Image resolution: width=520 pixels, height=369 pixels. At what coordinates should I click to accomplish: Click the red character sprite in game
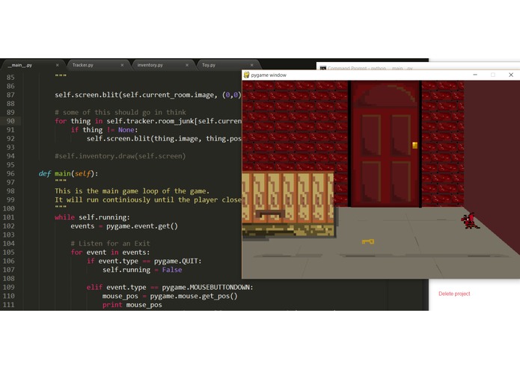[470, 221]
